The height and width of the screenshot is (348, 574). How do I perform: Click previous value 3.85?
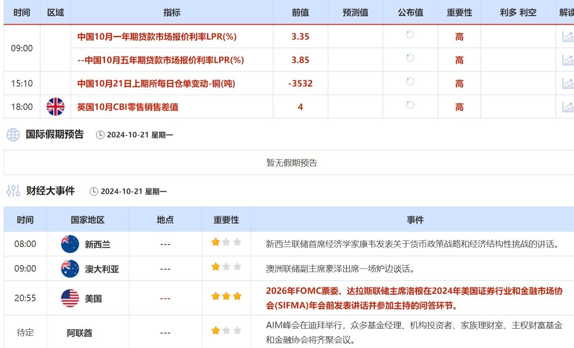(300, 60)
